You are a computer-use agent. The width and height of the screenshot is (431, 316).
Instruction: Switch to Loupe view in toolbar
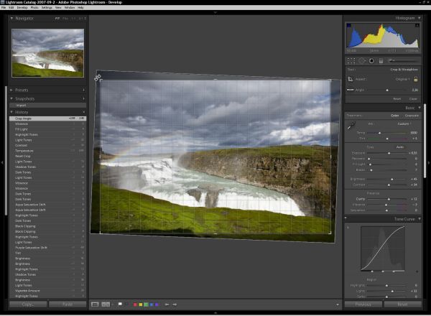[95, 305]
